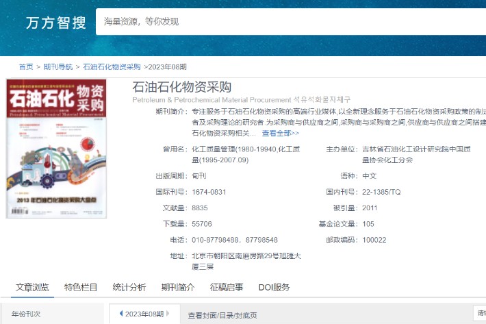486x324 pixels.
Task: Open 石油石化物资采购 breadcrumb link
Action: click(112, 67)
